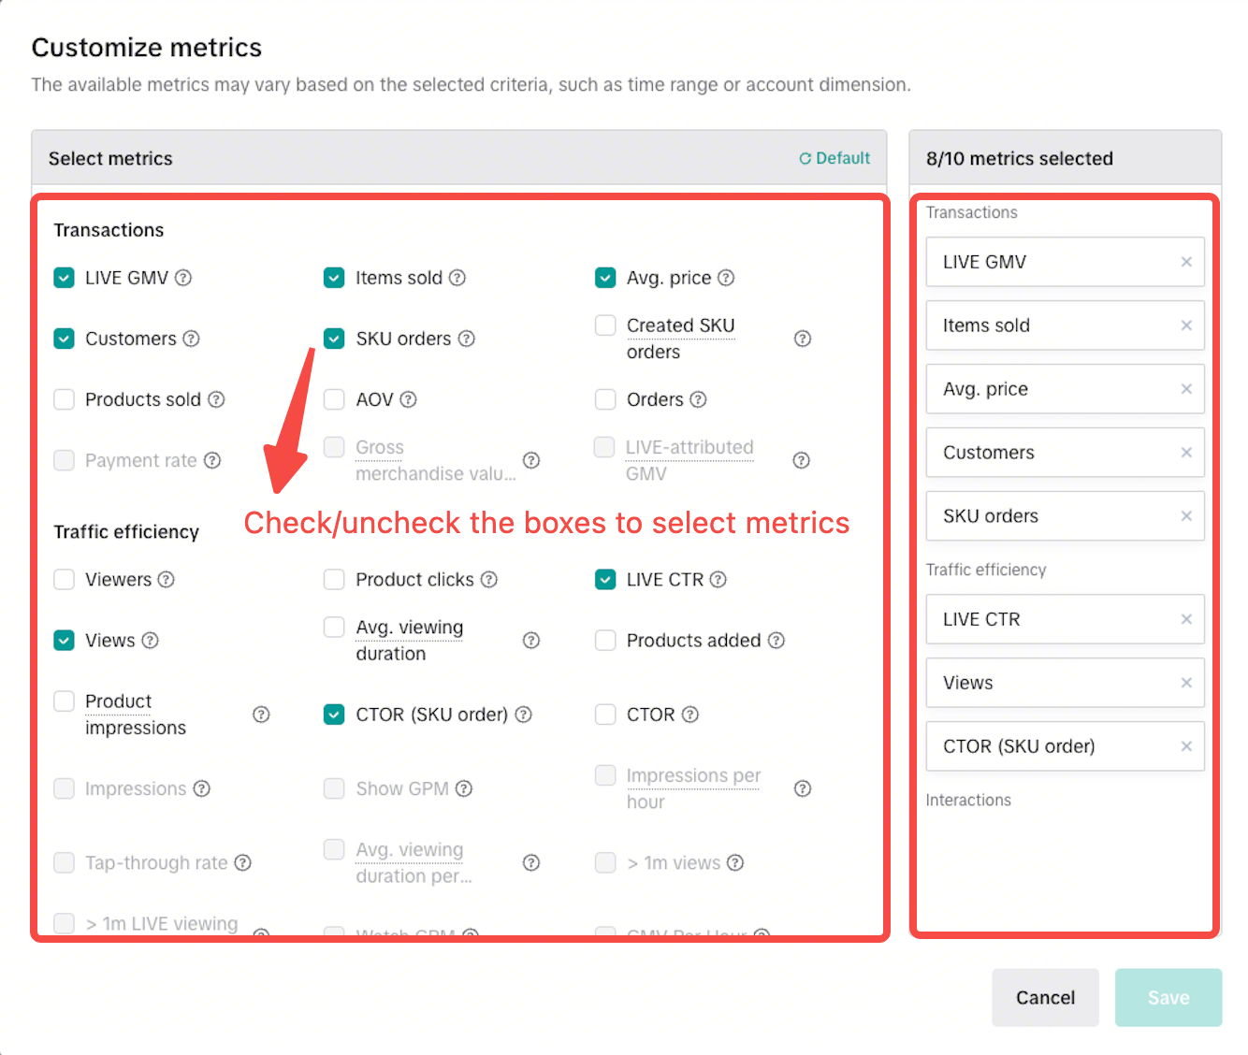The width and height of the screenshot is (1248, 1055).
Task: Select the SKU orders item in selected list
Action: [1048, 516]
